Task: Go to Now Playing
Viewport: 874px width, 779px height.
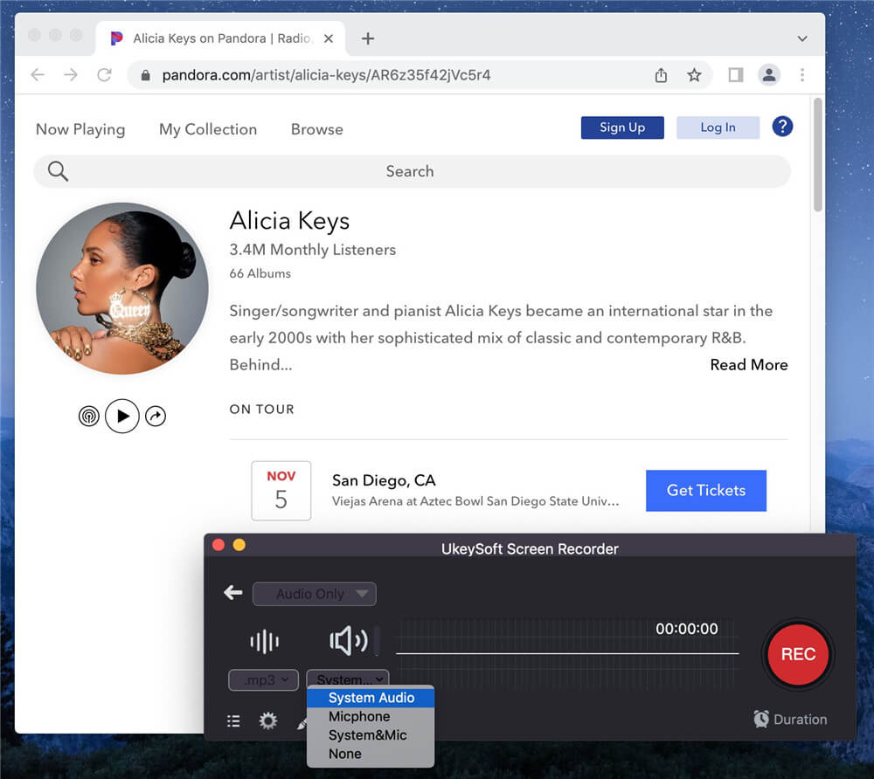Action: pyautogui.click(x=80, y=129)
